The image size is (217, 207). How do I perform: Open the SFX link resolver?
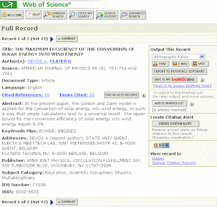point(161,145)
